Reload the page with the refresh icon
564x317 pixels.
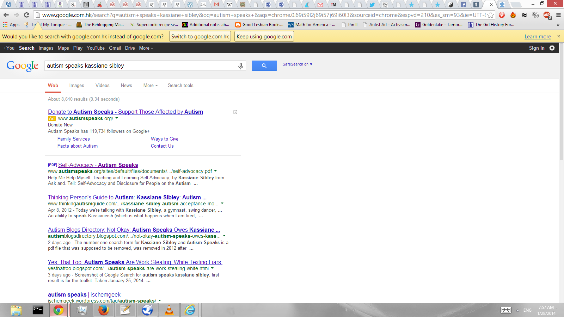[26, 15]
